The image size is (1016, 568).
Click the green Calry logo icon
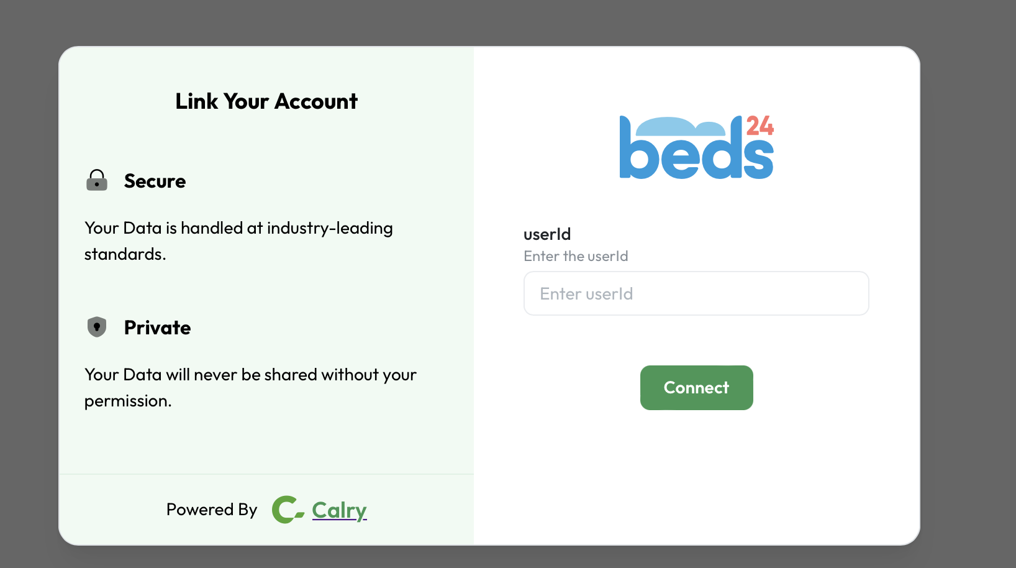pyautogui.click(x=286, y=510)
